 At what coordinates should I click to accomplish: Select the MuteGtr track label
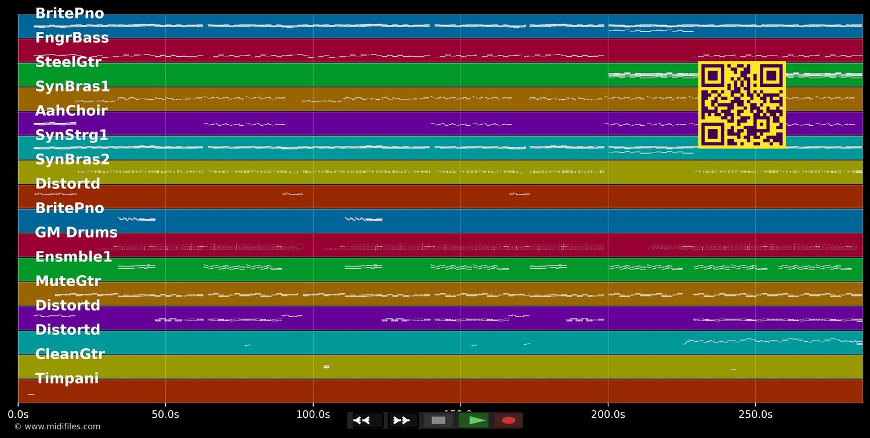click(x=68, y=282)
